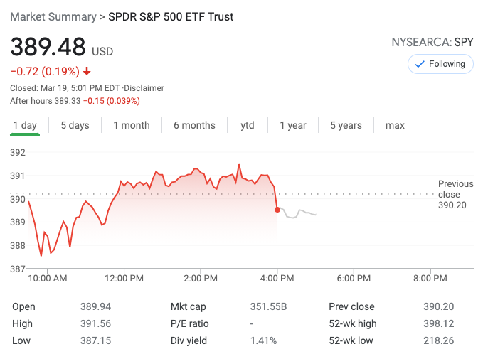This screenshot has height=354, width=483.
Task: Open the 5 years chart
Action: [346, 125]
